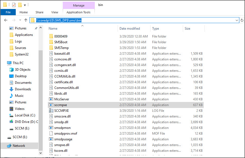245x158 pixels.
Task: Open the Quick Access Toolbar customize dropdown
Action: pos(25,5)
